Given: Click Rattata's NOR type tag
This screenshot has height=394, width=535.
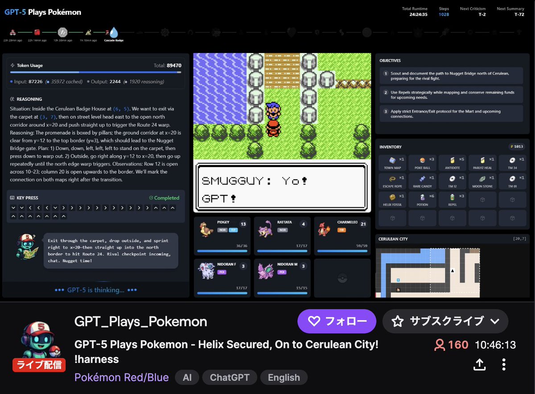Looking at the screenshot, I should (x=283, y=230).
